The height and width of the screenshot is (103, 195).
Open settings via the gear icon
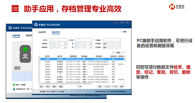point(121,32)
